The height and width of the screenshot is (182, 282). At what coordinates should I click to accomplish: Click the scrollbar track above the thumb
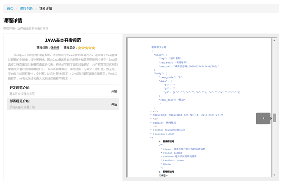click(274, 78)
